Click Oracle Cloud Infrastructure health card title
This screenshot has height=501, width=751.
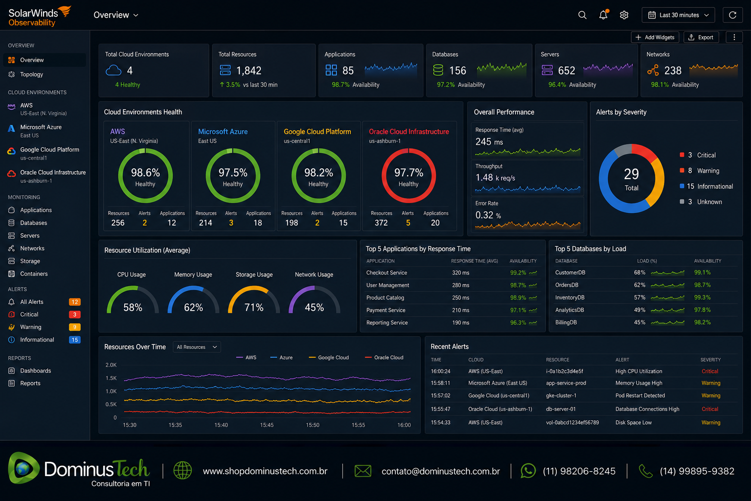(409, 132)
